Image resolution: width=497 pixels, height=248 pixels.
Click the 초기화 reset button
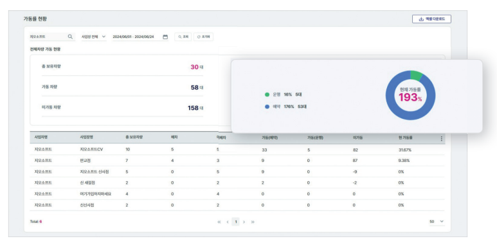203,37
